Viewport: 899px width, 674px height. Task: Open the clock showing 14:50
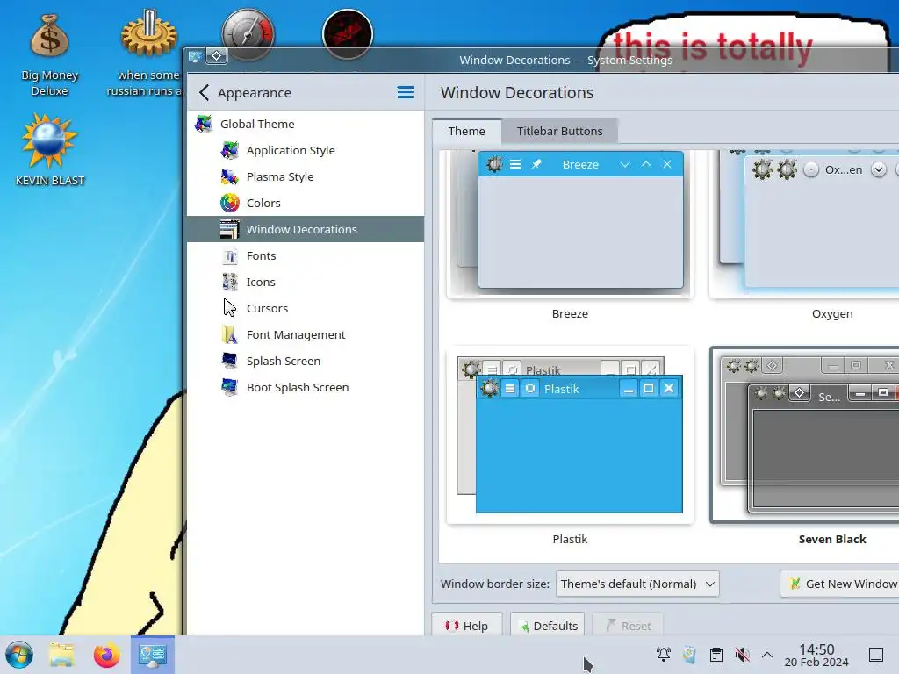click(816, 655)
